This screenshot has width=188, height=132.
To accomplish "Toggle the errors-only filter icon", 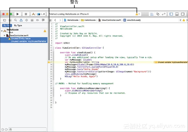I will point(6,129).
